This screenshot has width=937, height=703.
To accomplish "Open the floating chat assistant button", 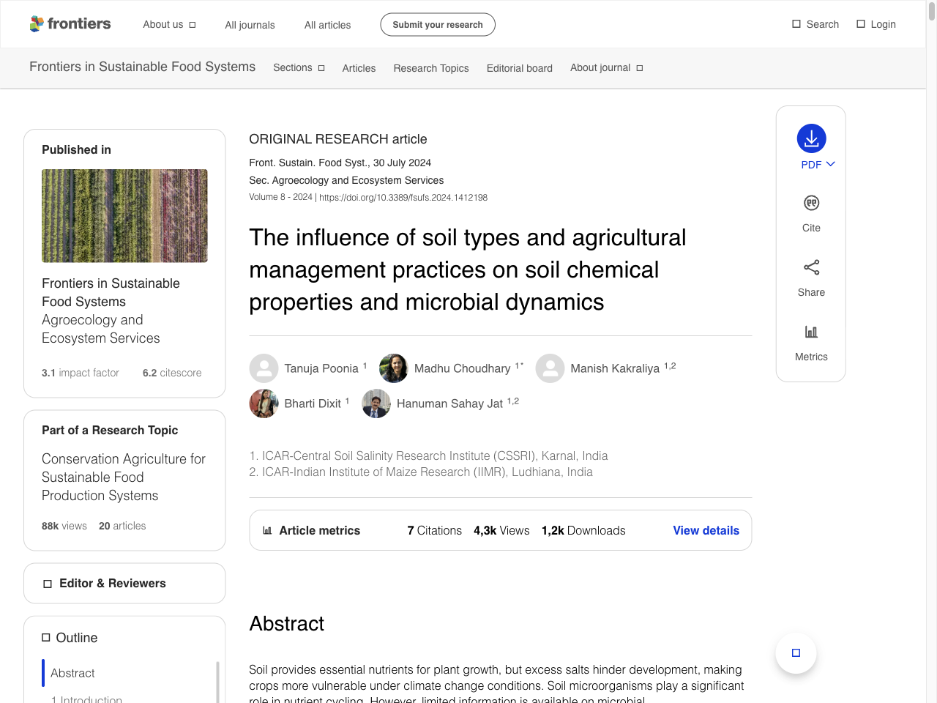I will point(796,652).
